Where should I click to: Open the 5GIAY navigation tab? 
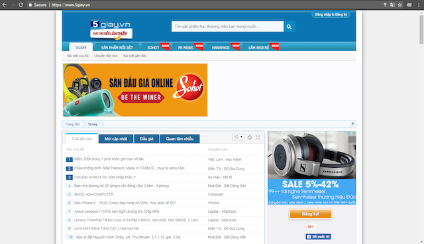point(81,47)
